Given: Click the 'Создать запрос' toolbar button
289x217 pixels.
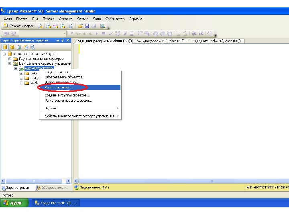Looking at the screenshot, I should click(18, 26).
